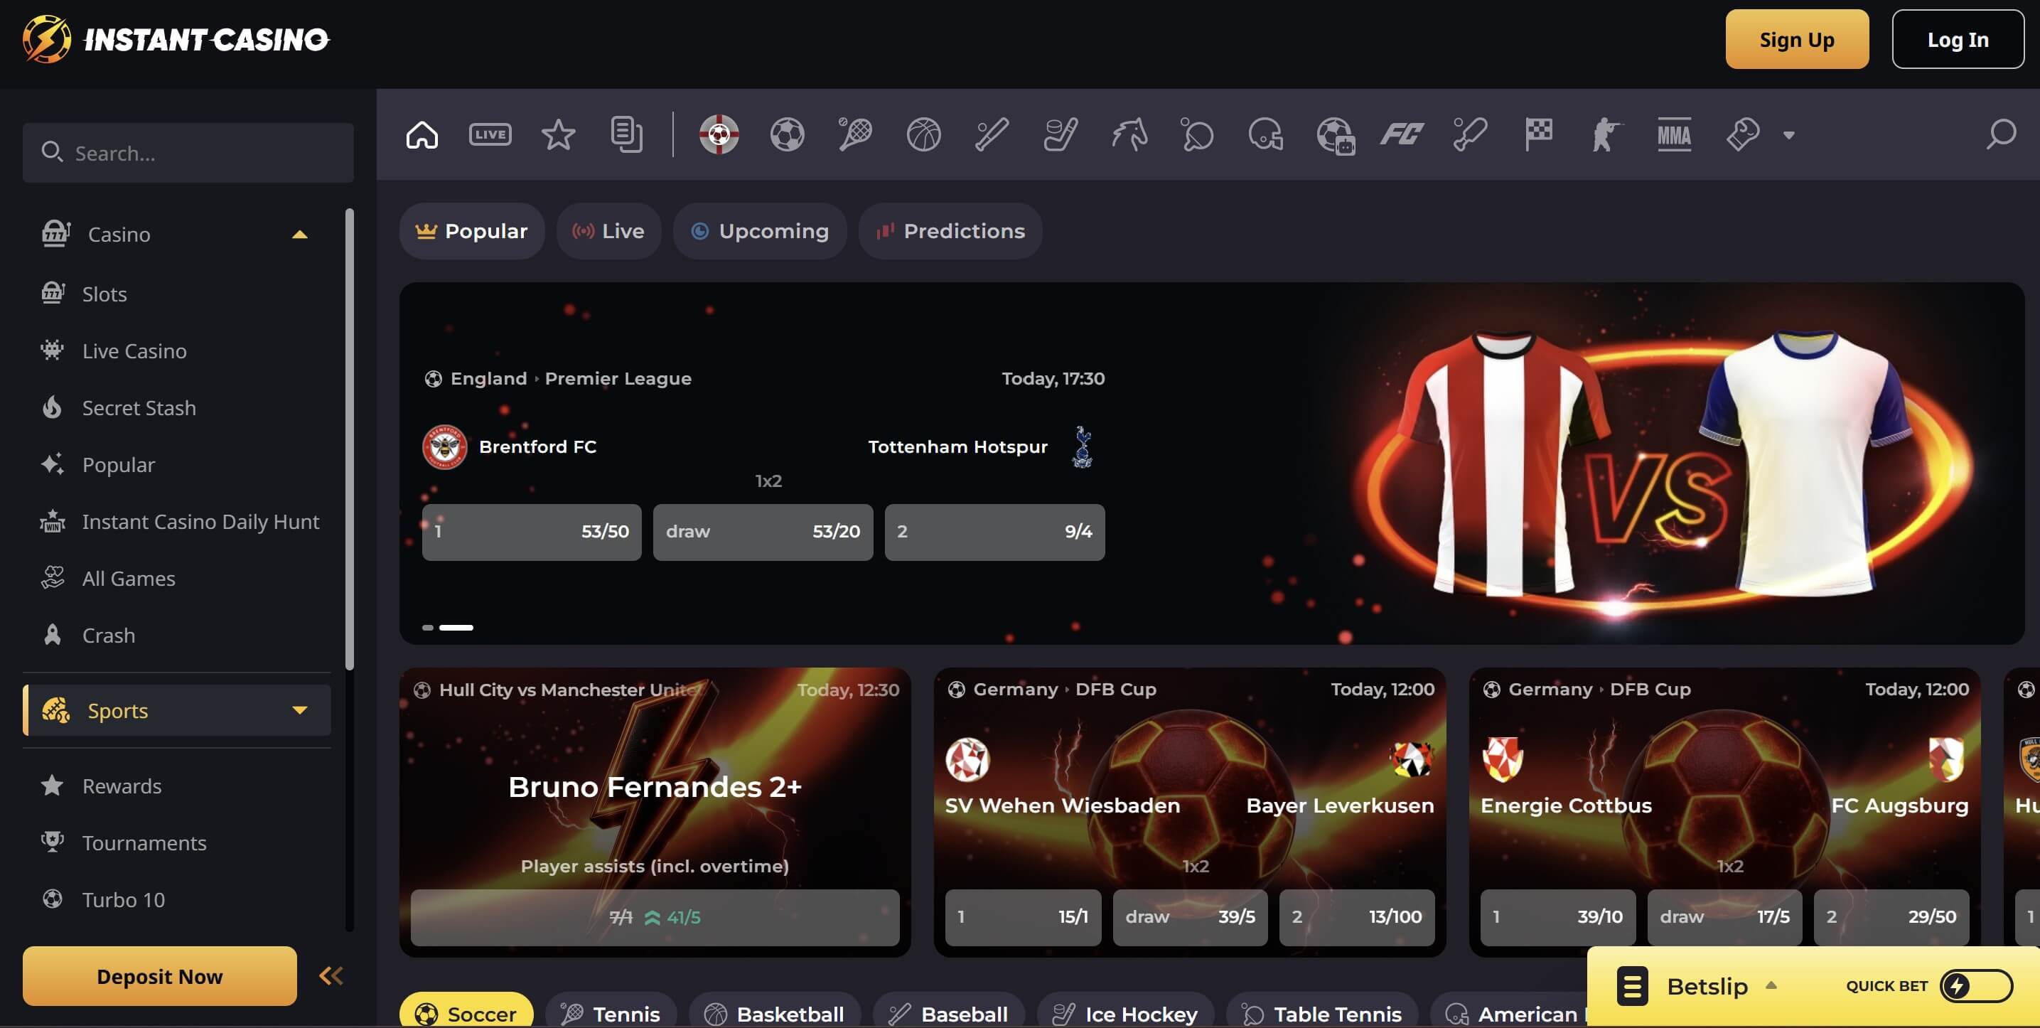Expand more sports dropdown arrow
2040x1028 pixels.
1788,135
